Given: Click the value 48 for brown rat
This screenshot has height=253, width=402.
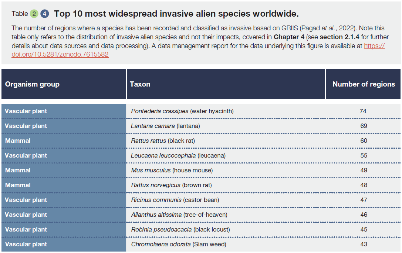Looking at the screenshot, I should pyautogui.click(x=364, y=185).
